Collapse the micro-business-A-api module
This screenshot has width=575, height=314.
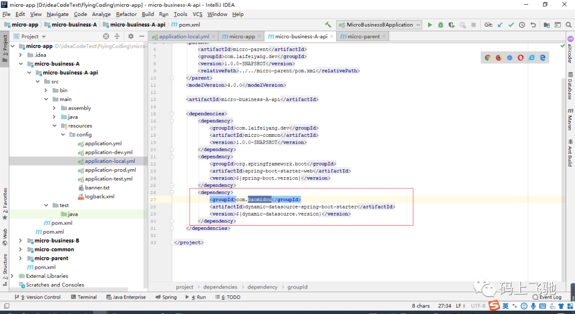coord(29,72)
